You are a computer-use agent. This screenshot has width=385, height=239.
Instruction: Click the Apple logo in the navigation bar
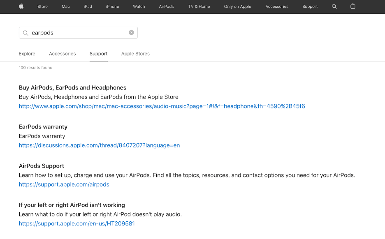21,7
